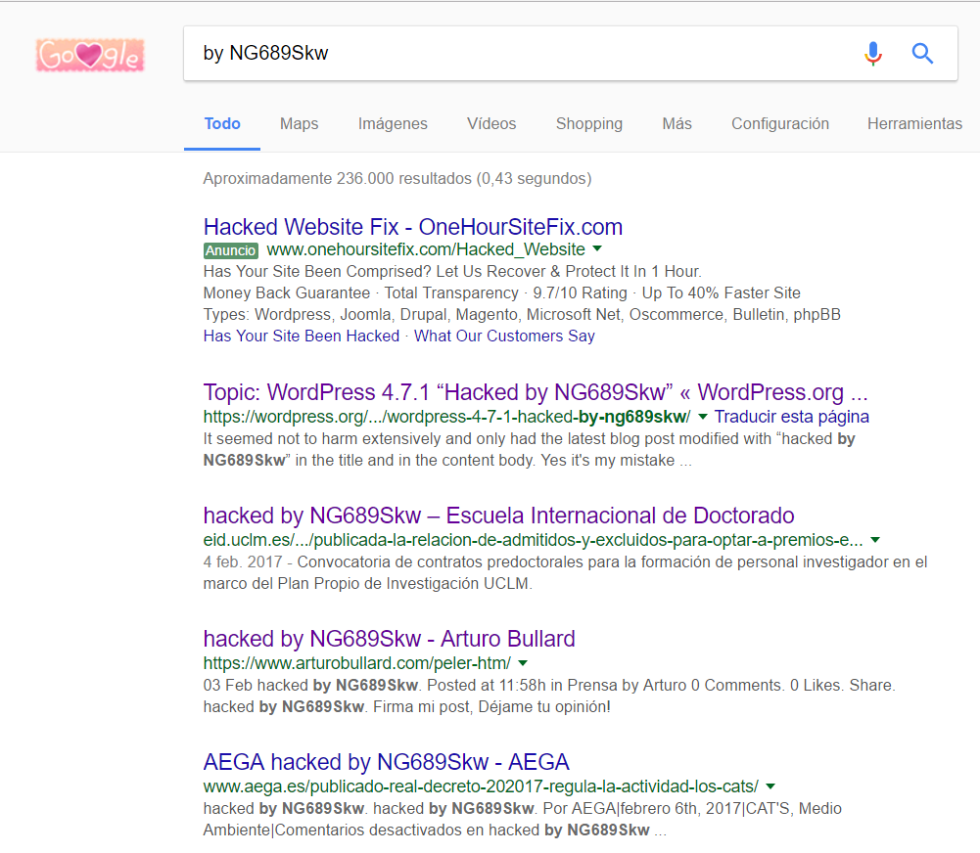This screenshot has width=980, height=853.
Task: Switch to the Vídeos tab
Action: 491,123
